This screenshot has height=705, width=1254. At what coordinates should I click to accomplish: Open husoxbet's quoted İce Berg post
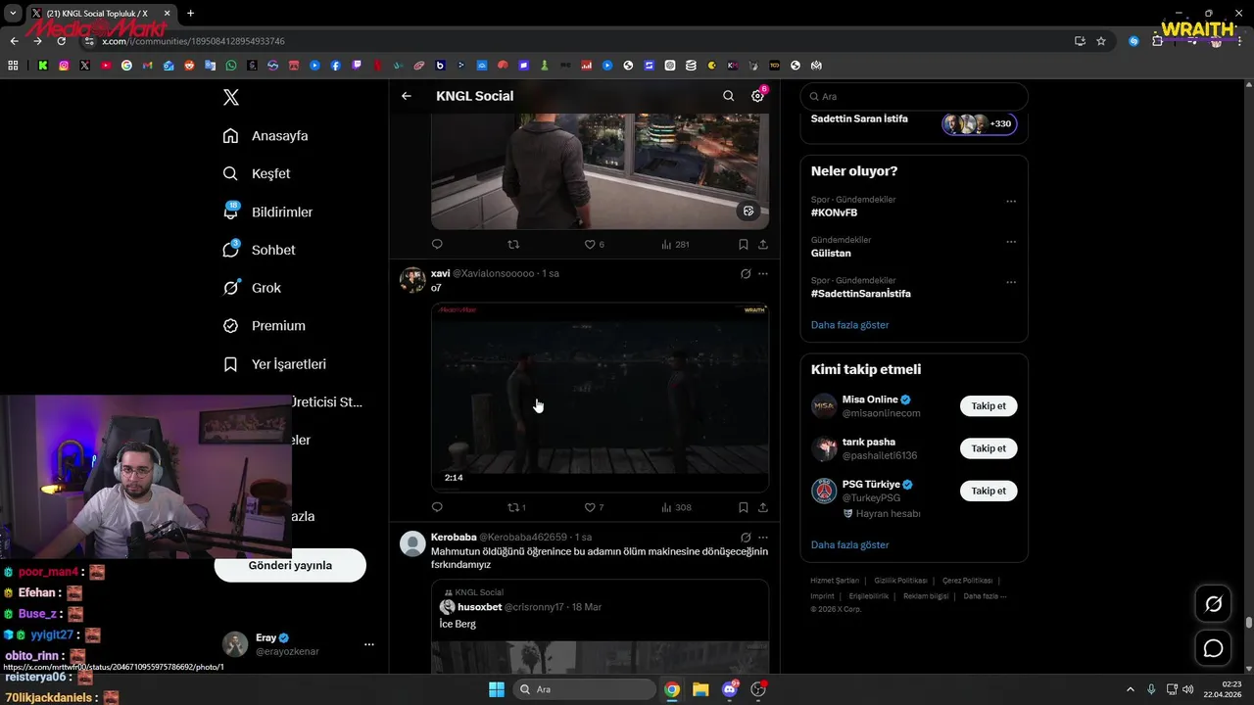(x=600, y=626)
